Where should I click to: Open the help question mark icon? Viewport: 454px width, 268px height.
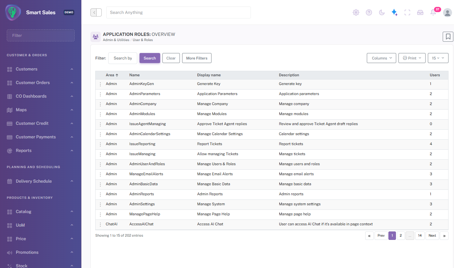pyautogui.click(x=369, y=13)
